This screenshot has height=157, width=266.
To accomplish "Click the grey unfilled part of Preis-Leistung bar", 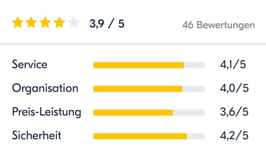I will click(189, 113).
